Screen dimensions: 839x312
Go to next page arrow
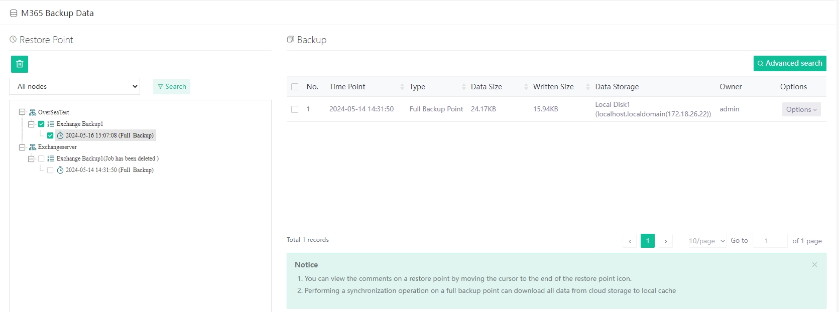point(666,241)
